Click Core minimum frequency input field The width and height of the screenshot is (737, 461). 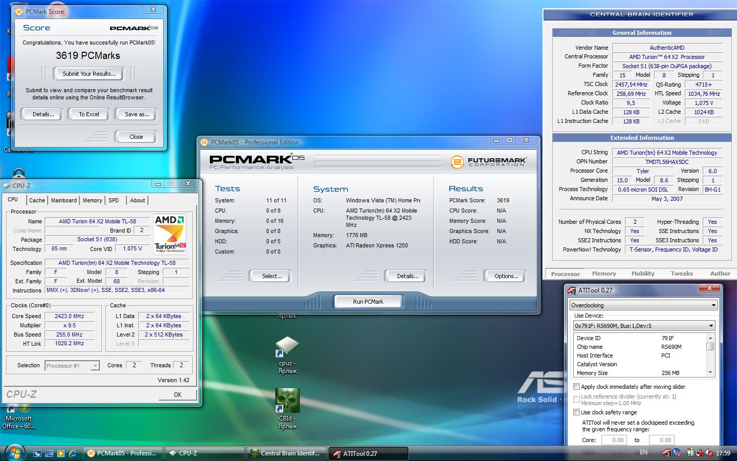(x=614, y=440)
